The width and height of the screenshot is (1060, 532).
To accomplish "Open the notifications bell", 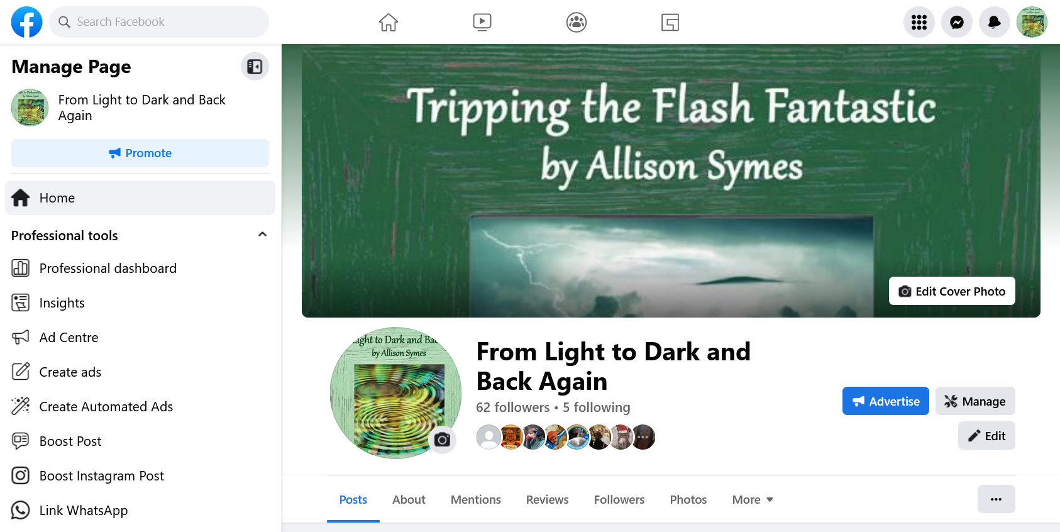I will (x=995, y=23).
